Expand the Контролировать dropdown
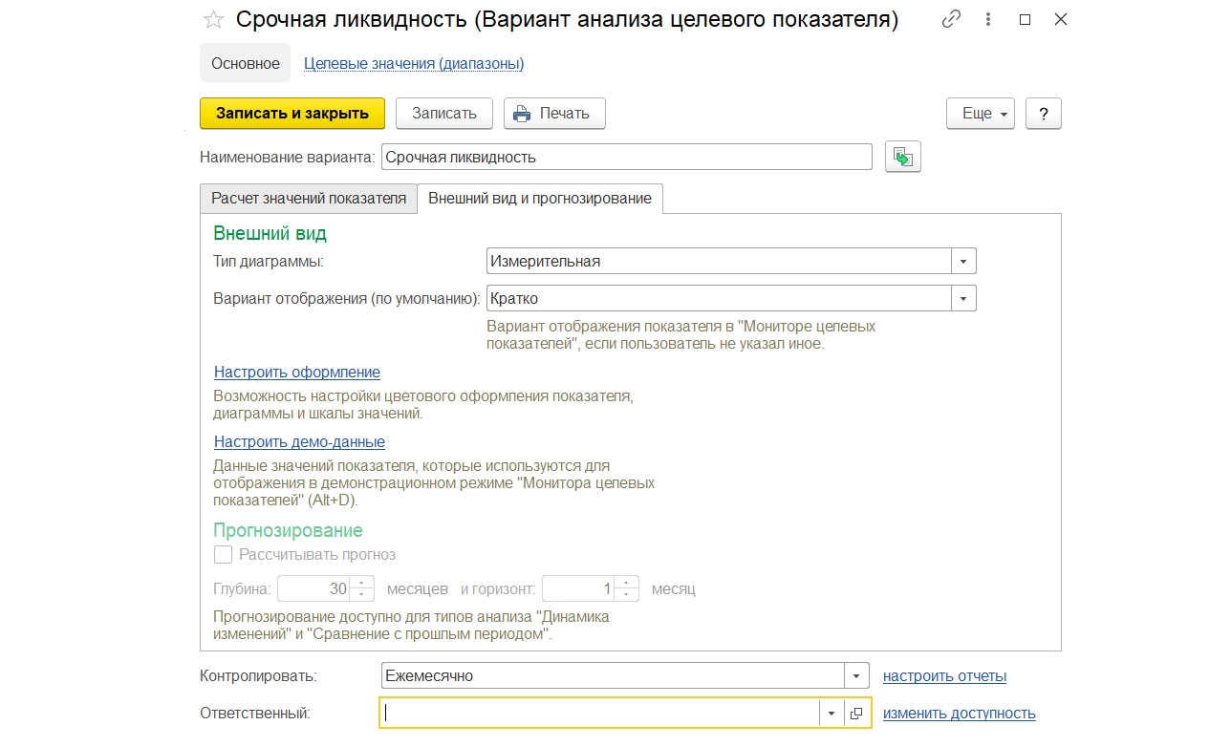Image resolution: width=1231 pixels, height=747 pixels. [x=857, y=676]
